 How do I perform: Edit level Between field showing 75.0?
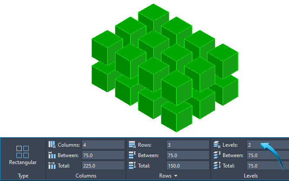pos(268,155)
